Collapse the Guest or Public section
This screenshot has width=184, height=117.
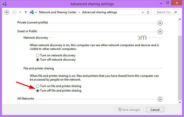point(160,32)
